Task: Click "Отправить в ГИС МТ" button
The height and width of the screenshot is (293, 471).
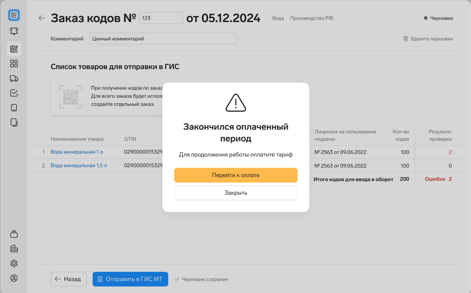Action: click(130, 279)
